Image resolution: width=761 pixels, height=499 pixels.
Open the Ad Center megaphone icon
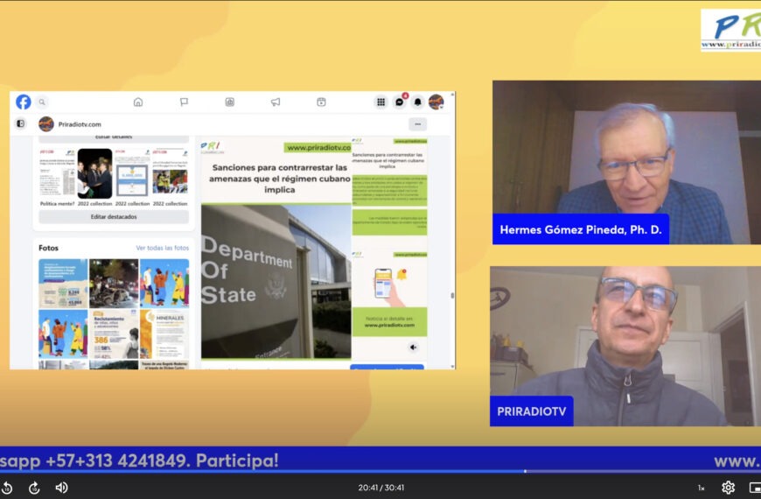tap(276, 102)
